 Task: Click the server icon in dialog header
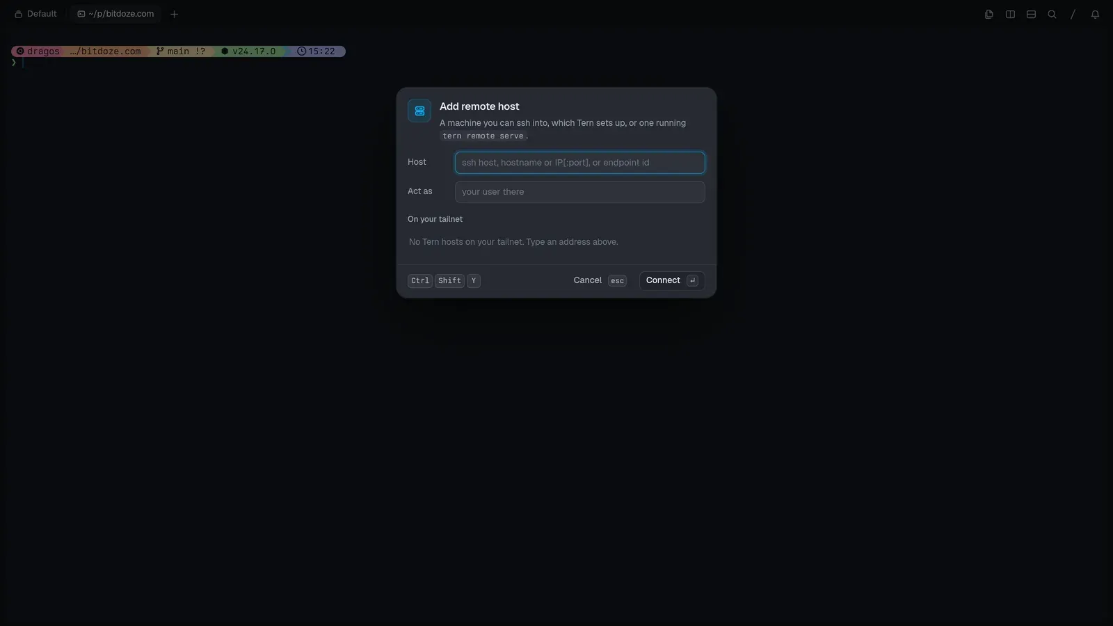pyautogui.click(x=419, y=111)
